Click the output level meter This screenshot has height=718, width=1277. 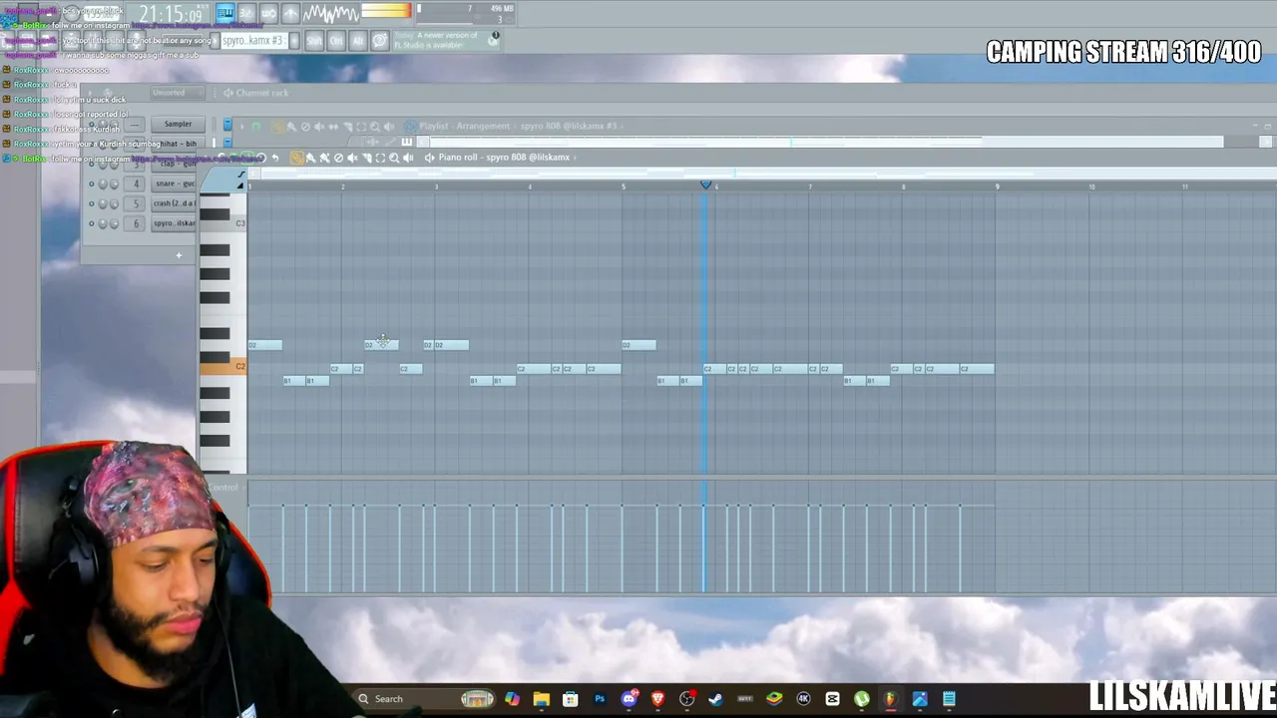click(386, 12)
